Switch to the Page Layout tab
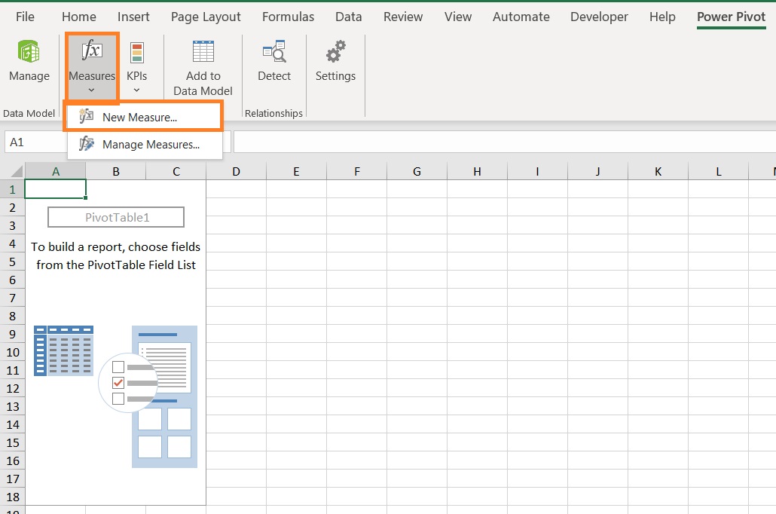The height and width of the screenshot is (514, 776). point(206,17)
